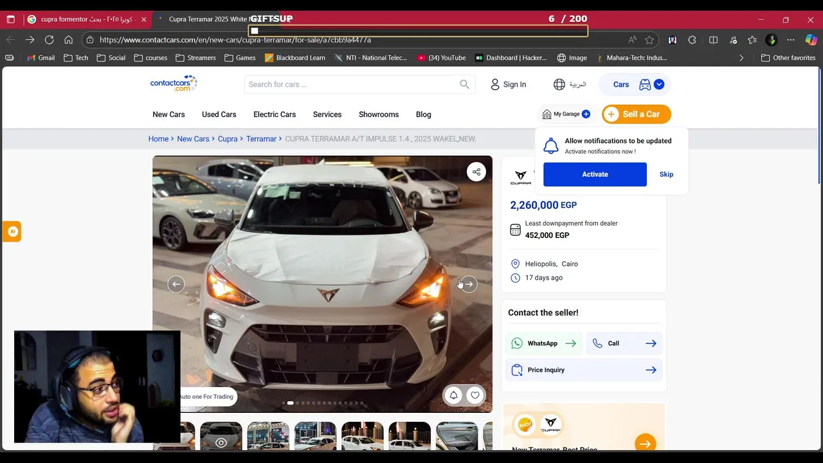
Task: Click the globe language icon
Action: 559,84
